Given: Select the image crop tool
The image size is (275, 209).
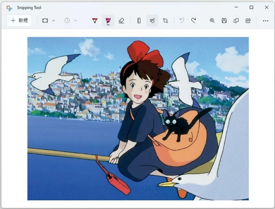Looking at the screenshot, I should (x=165, y=21).
